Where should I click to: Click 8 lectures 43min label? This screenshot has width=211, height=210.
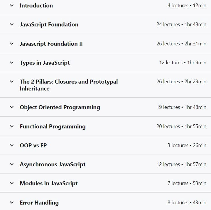(187, 203)
